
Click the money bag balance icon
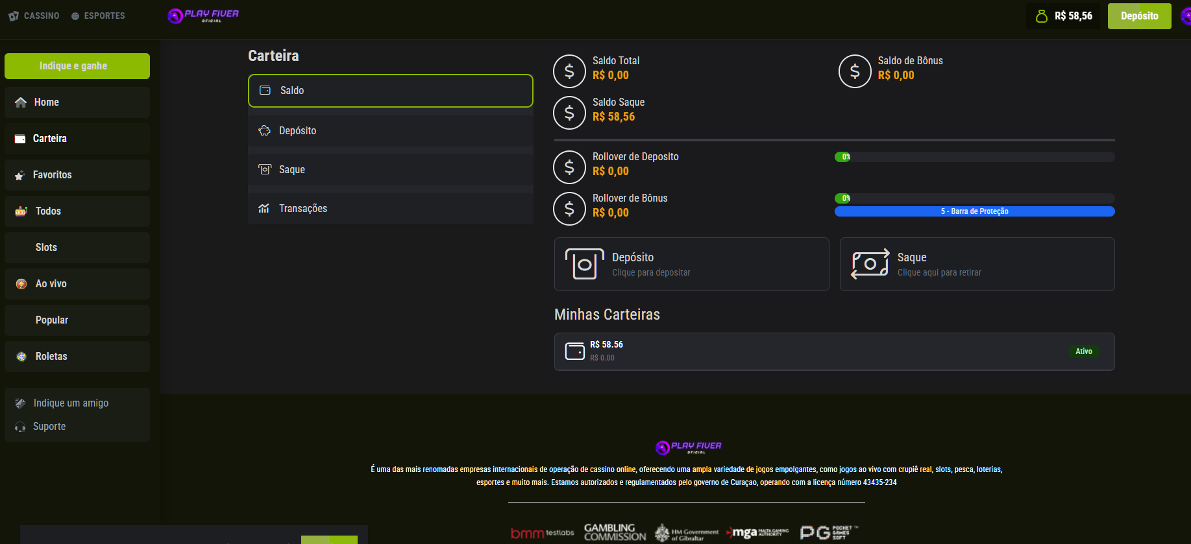pos(1041,16)
